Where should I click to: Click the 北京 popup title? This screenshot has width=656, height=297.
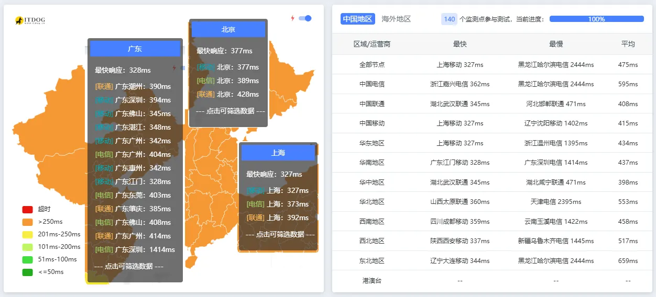(x=228, y=29)
